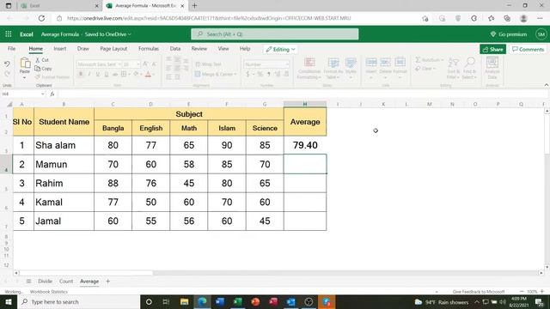550x309 pixels.
Task: Click the AutoSum sigma icon
Action: [418, 60]
